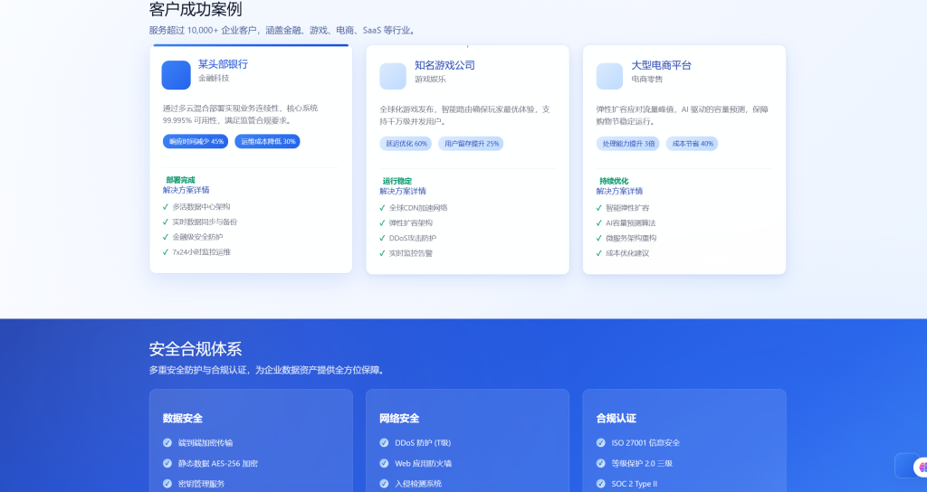Click the check circle beside 静态数据 AES-256 加密
This screenshot has height=492, width=927.
pos(167,463)
